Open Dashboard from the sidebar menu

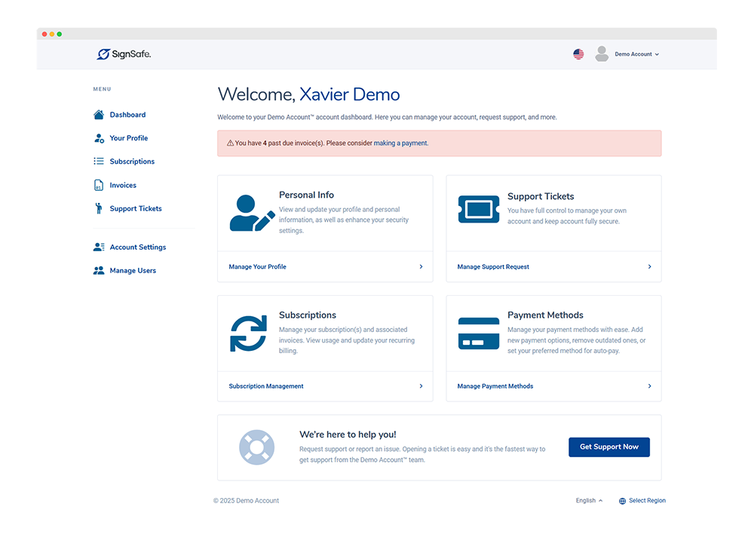(x=127, y=115)
